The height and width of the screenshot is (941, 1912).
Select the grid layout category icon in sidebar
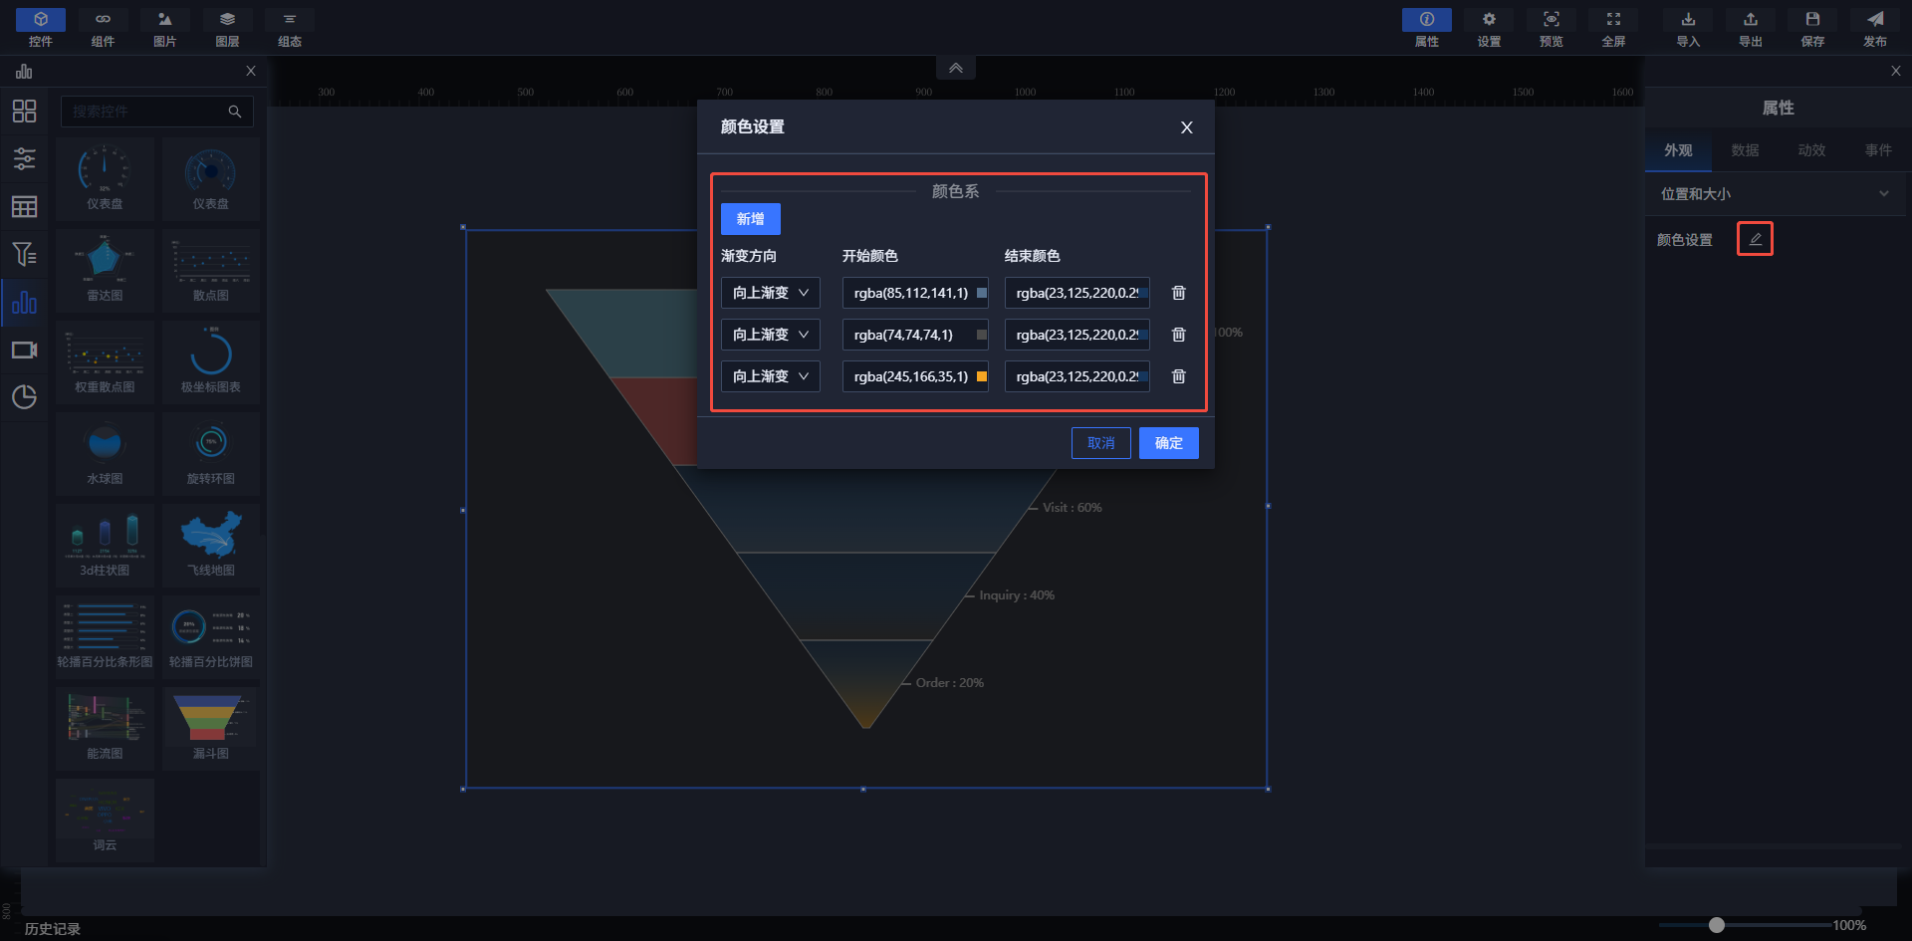[24, 111]
